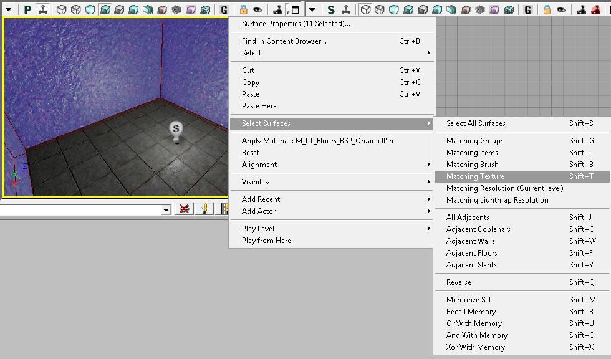The image size is (611, 359).
Task: Expand the Add Actor submenu
Action: pyautogui.click(x=332, y=211)
